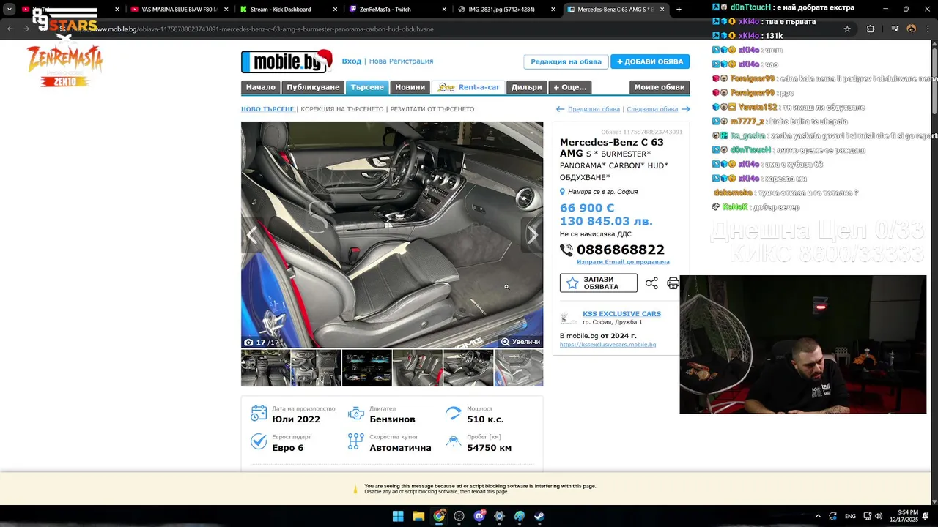
Task: Open KSS EXCLUSIVE CARS dealer link
Action: tap(621, 314)
